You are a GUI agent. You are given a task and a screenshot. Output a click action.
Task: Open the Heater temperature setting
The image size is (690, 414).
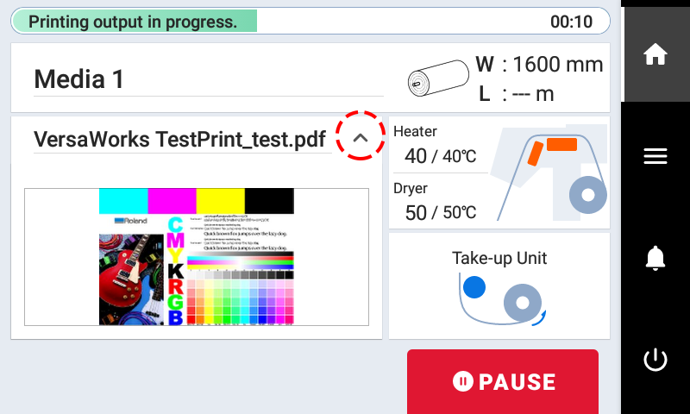point(435,147)
